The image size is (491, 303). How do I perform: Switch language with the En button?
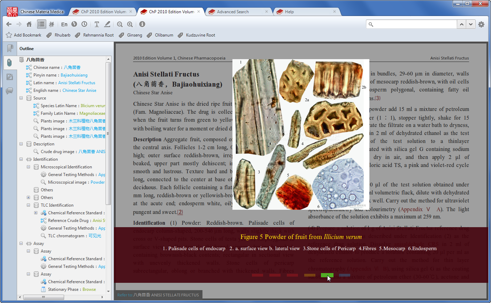coord(64,24)
